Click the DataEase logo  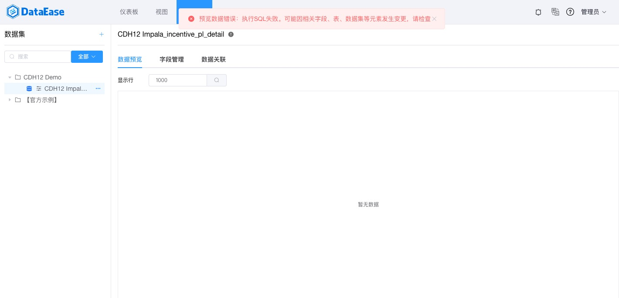click(35, 12)
